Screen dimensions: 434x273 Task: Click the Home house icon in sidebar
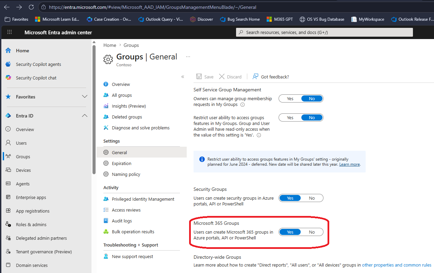[9, 51]
